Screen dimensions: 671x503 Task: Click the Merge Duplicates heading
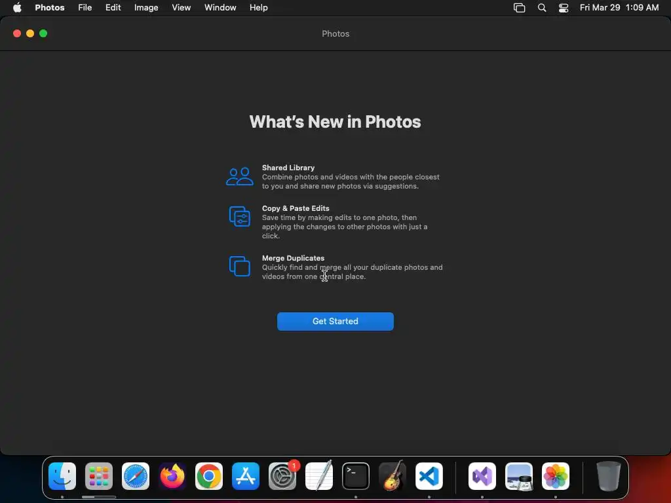pos(293,258)
